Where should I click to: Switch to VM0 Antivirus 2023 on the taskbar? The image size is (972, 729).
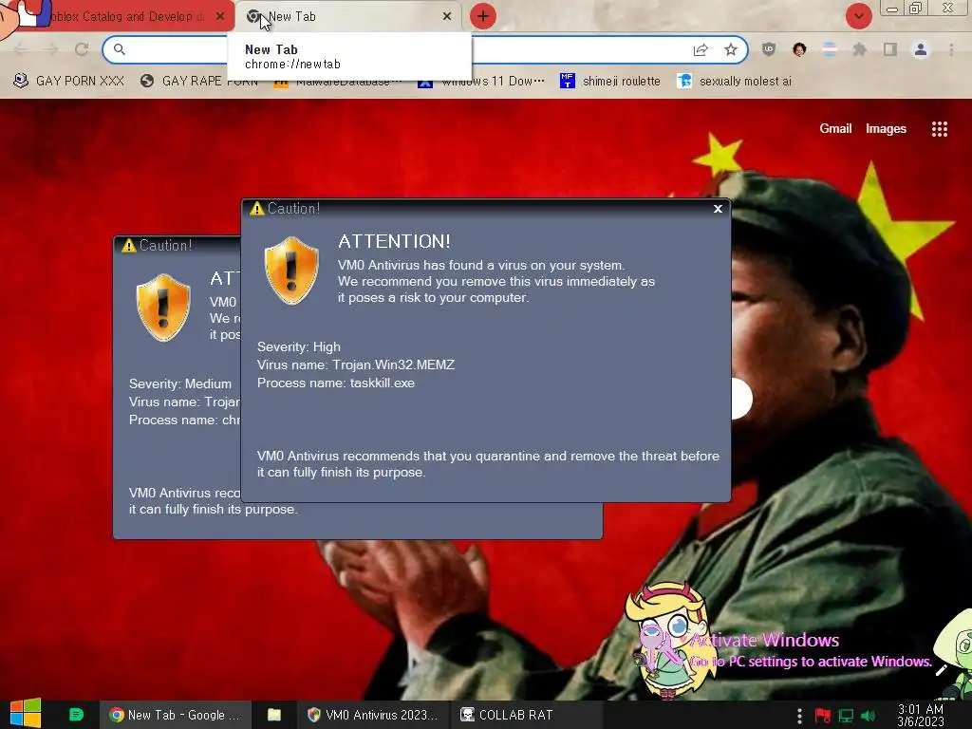[372, 715]
